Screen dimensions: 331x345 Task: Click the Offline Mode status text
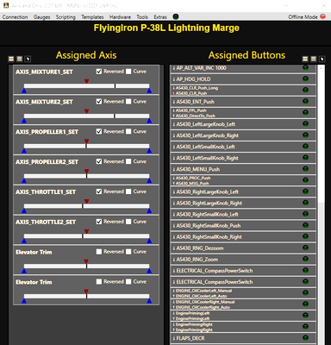point(303,17)
